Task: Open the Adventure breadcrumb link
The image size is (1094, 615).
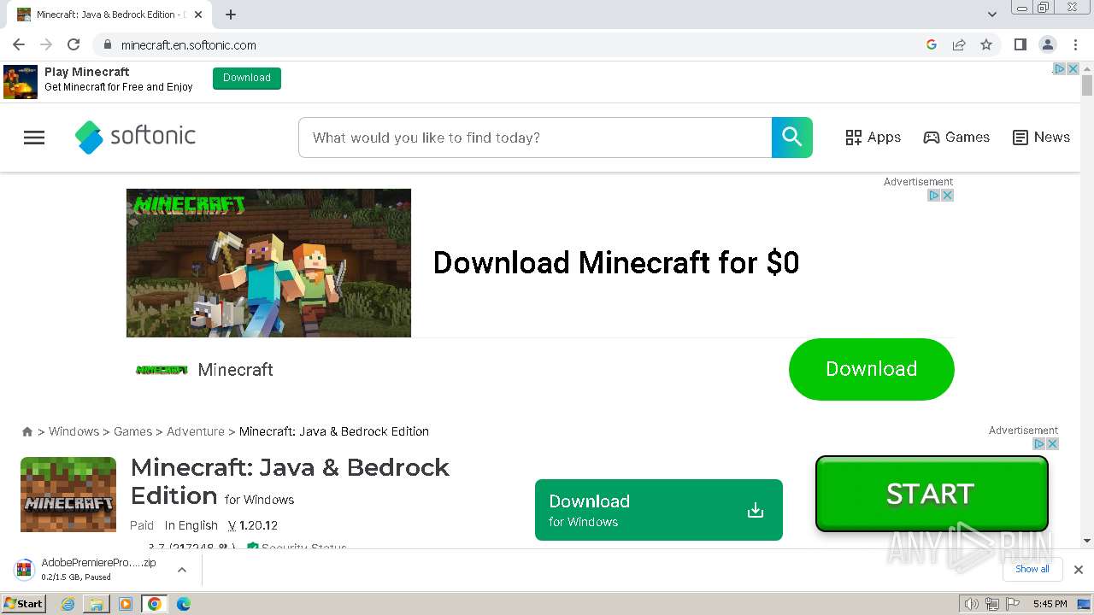Action: click(196, 431)
